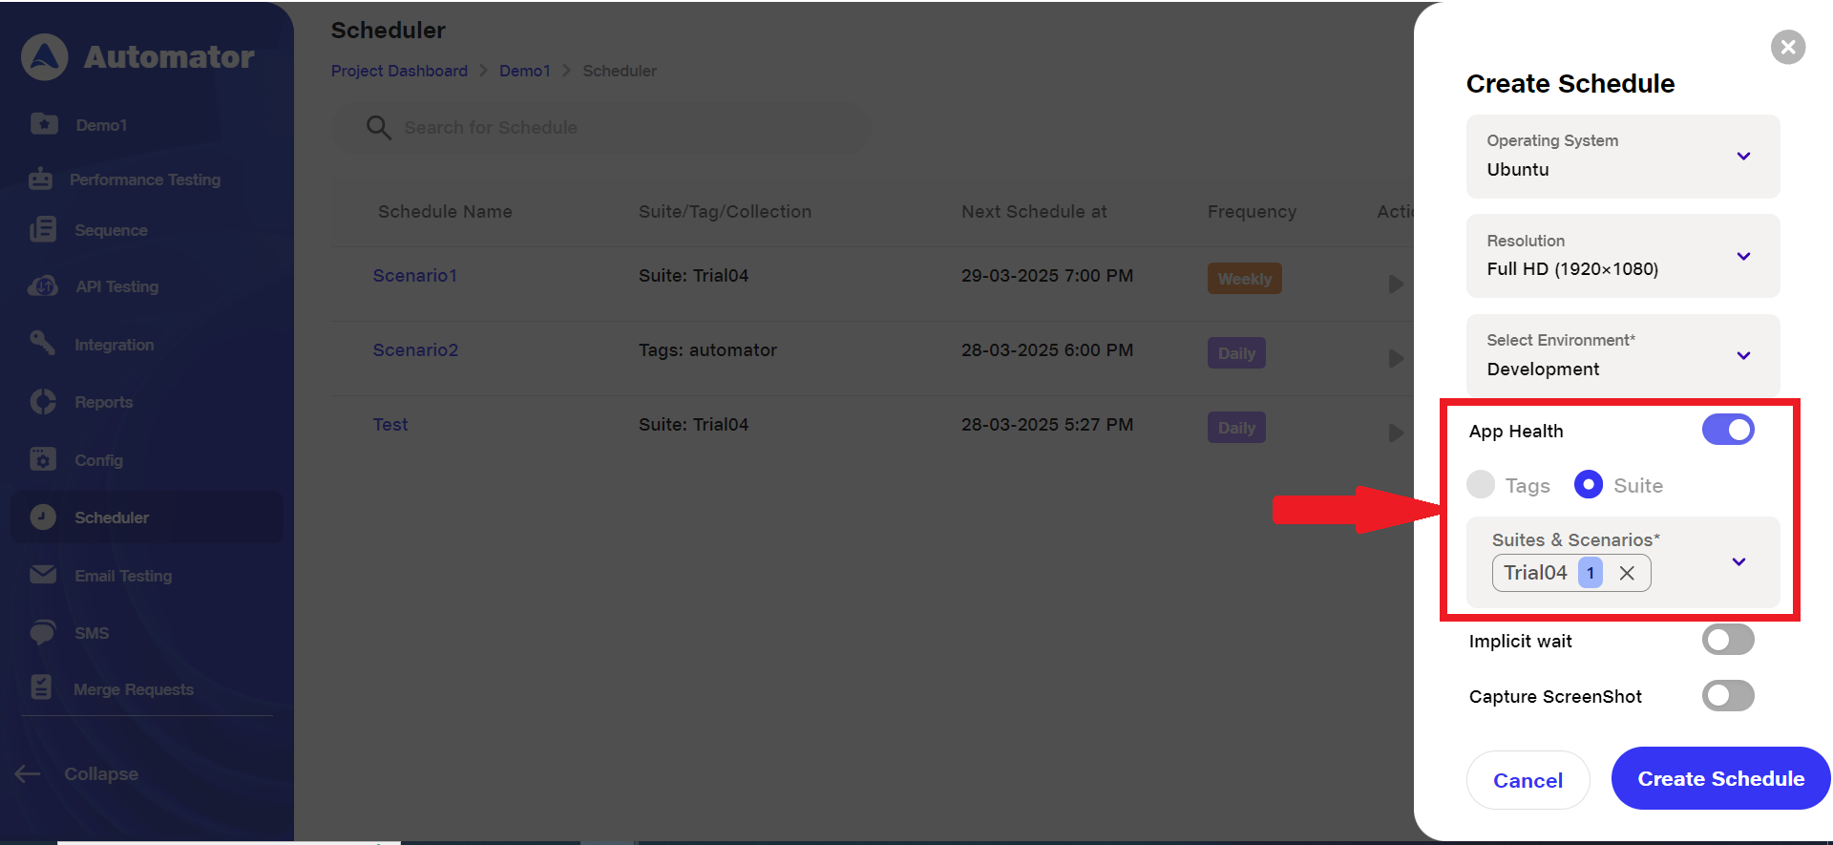Turn off the App Health toggle

[x=1728, y=430]
